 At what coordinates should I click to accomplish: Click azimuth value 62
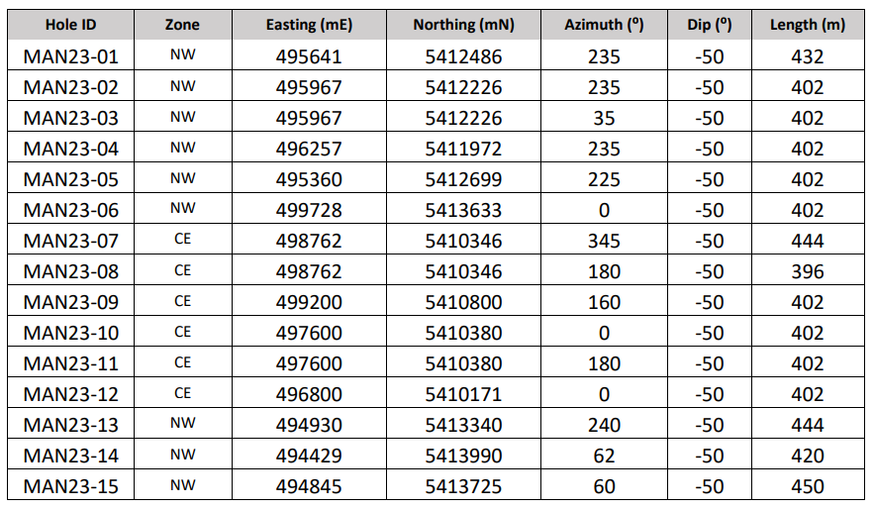pos(604,455)
